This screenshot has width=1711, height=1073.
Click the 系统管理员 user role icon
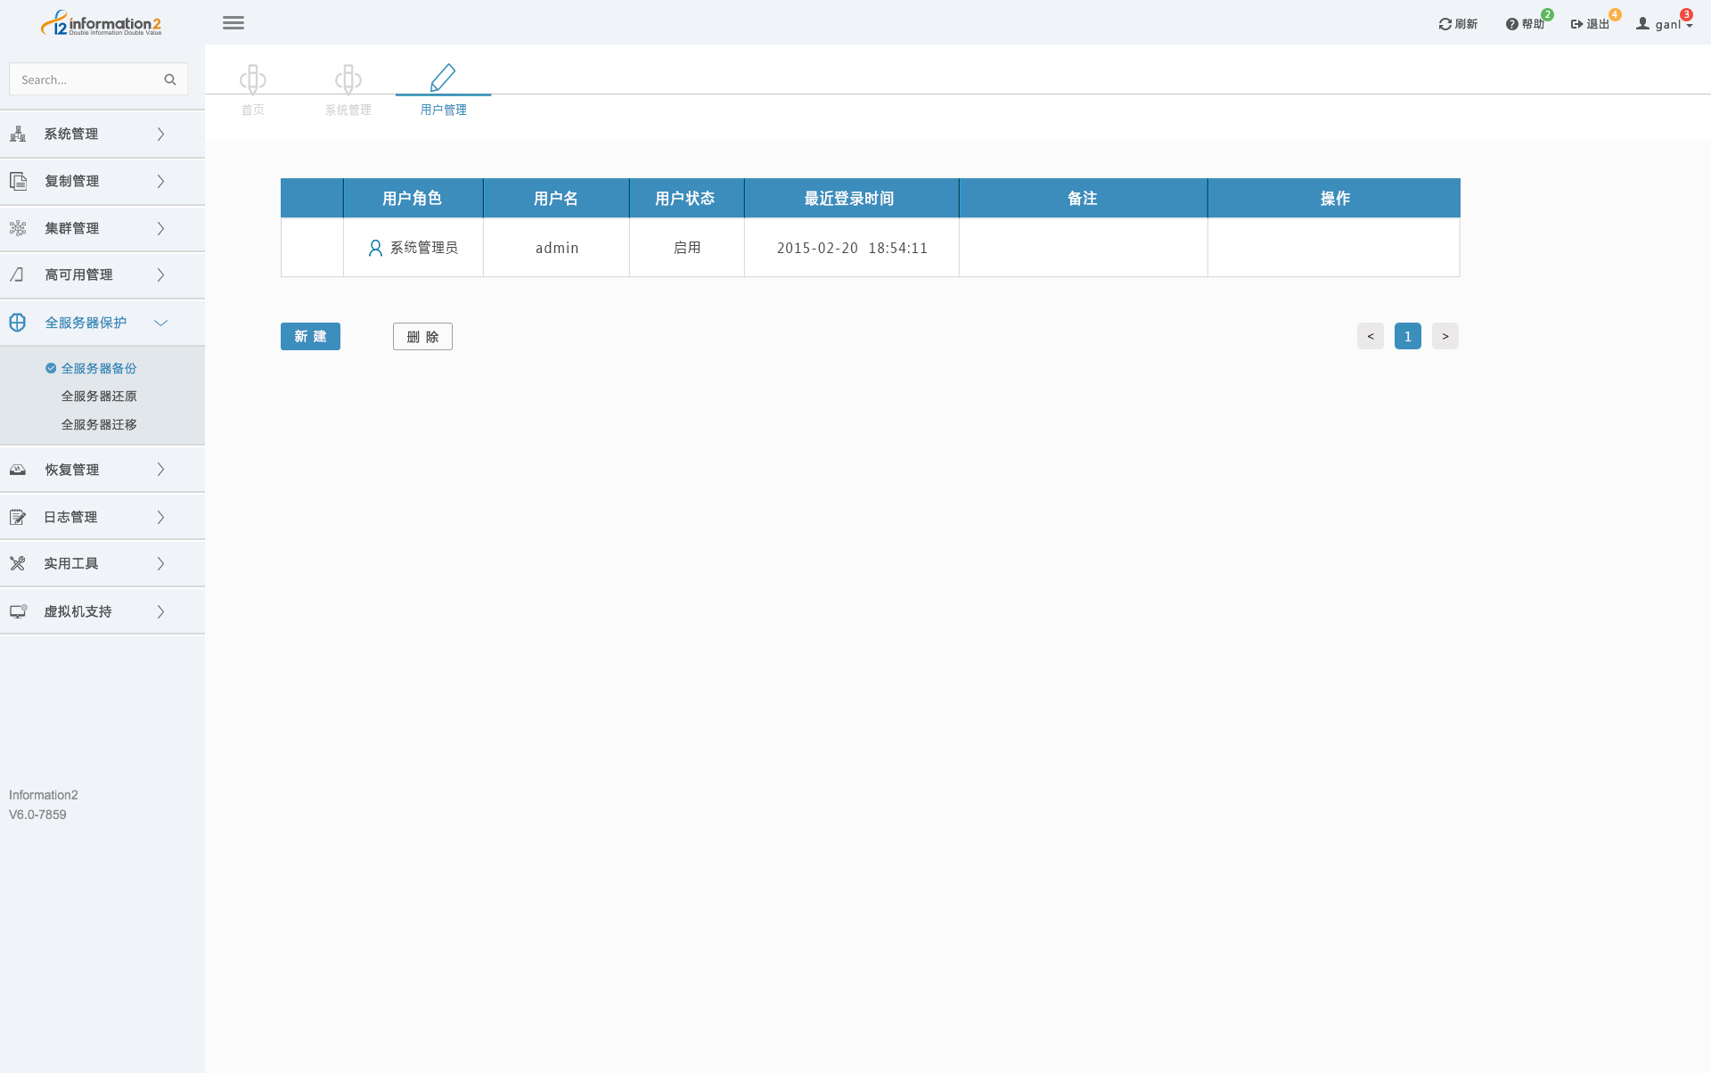tap(375, 248)
